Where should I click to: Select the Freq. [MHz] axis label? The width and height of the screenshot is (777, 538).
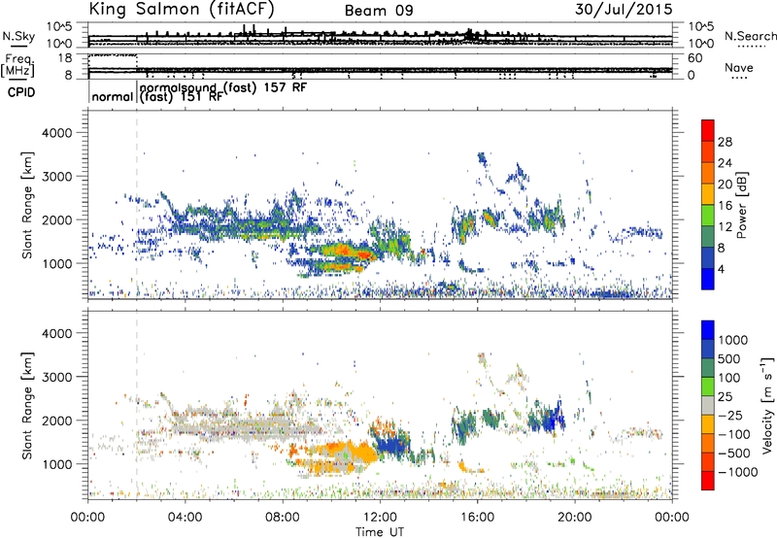[17, 66]
